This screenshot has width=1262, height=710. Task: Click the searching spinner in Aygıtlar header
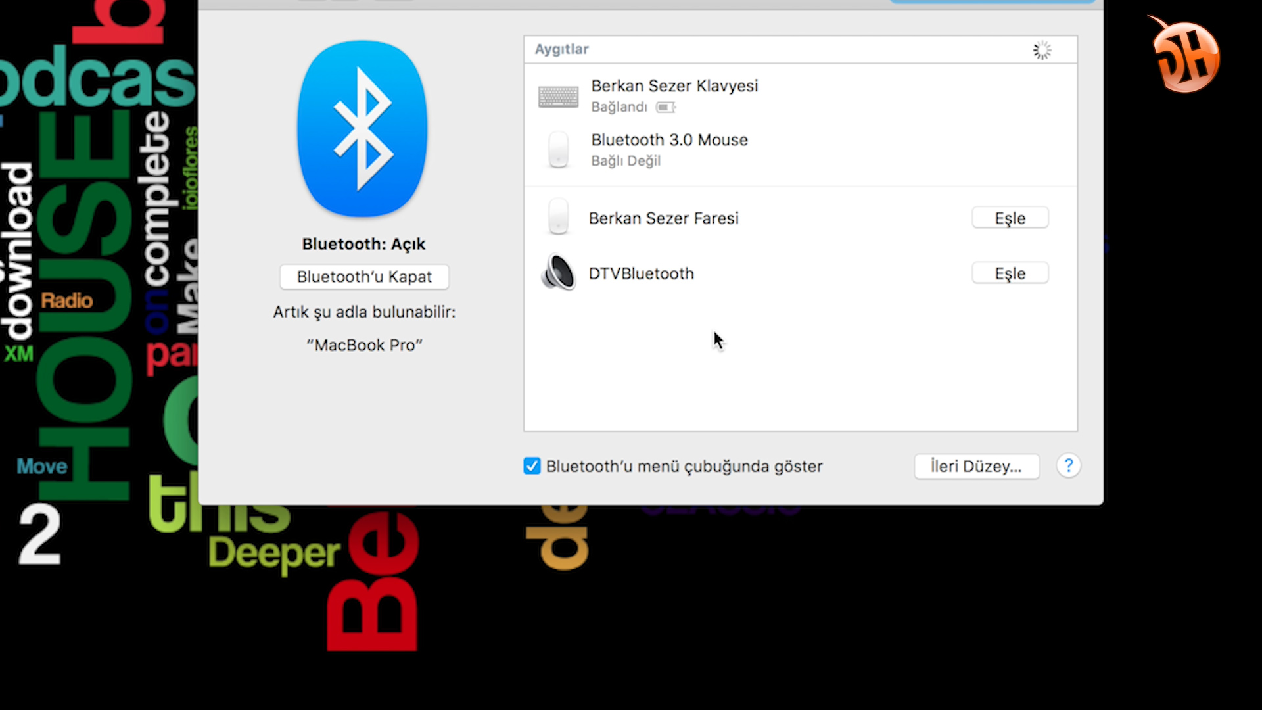[1042, 50]
